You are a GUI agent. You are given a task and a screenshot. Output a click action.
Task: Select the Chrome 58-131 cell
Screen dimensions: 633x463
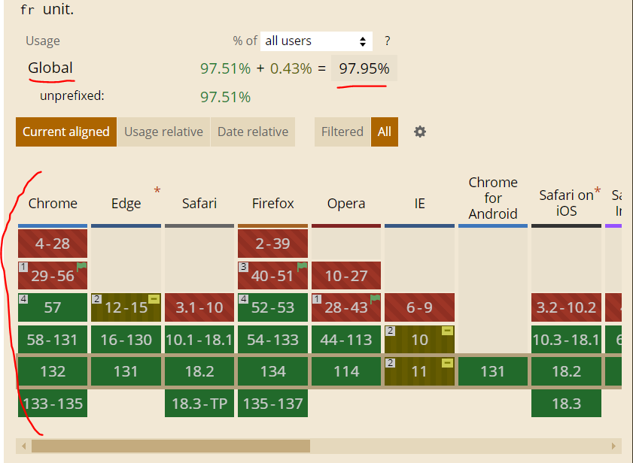click(x=53, y=340)
